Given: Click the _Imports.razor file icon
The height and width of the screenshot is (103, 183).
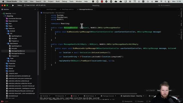Looking at the screenshot, I should pos(7,74).
